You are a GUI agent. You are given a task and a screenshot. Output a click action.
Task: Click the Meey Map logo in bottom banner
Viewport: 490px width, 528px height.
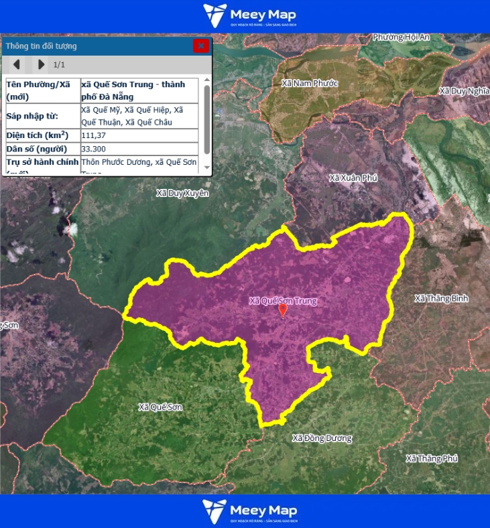(249, 511)
